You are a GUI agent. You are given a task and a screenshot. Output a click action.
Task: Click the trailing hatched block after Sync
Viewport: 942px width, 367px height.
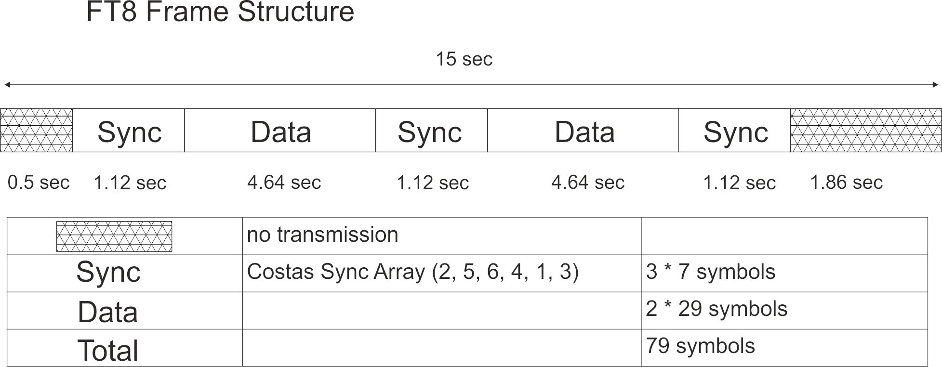tap(866, 131)
